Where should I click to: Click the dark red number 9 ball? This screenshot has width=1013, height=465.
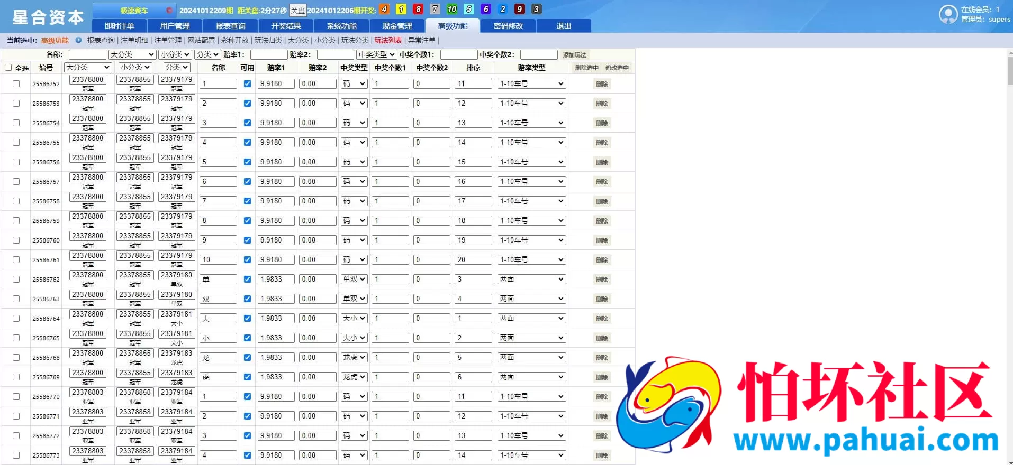point(520,9)
